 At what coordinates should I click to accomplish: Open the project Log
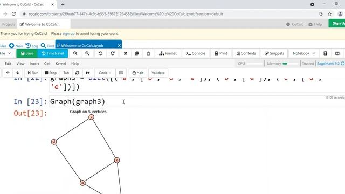[x=32, y=46]
